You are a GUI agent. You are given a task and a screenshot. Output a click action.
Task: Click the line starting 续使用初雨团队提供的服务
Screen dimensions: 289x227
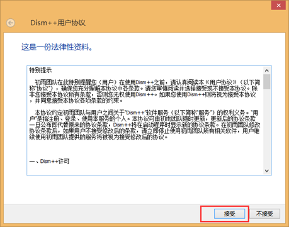[99, 137]
